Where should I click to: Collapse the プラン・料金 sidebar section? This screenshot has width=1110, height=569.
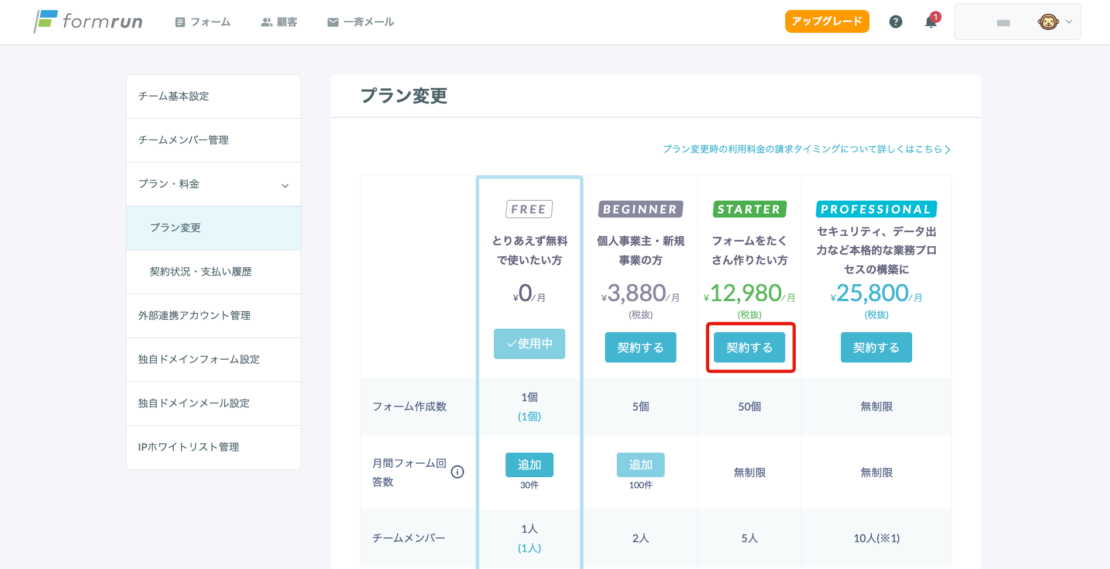285,185
